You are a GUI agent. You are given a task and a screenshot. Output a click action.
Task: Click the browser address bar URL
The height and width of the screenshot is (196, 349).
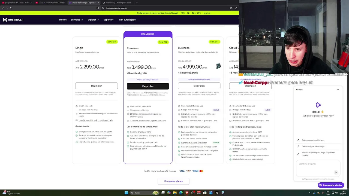pyautogui.click(x=117, y=8)
